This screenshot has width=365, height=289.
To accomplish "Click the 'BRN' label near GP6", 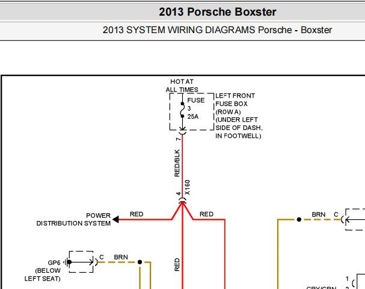I will 121,257.
